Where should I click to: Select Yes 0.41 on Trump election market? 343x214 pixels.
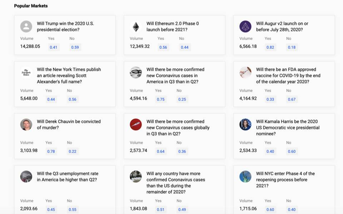pos(53,47)
